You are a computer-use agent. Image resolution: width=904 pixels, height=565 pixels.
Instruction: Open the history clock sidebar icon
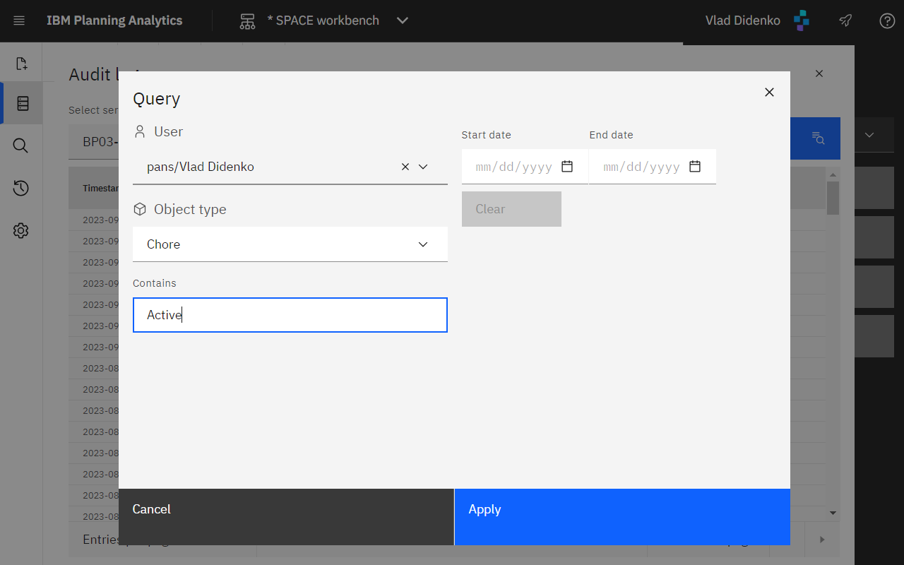point(20,188)
